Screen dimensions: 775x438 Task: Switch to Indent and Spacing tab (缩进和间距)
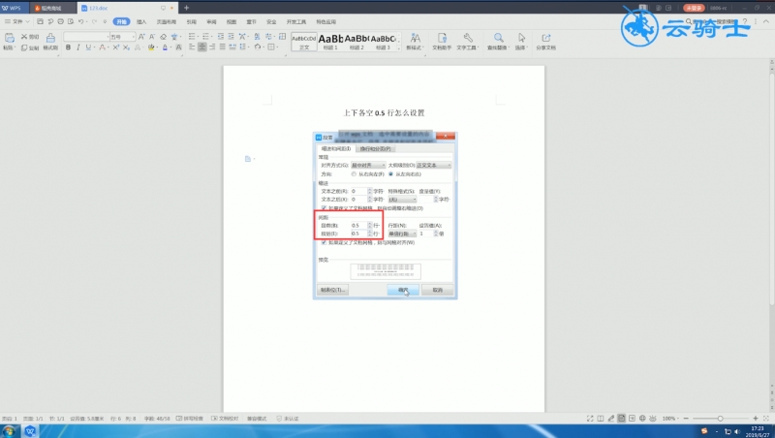pyautogui.click(x=335, y=149)
